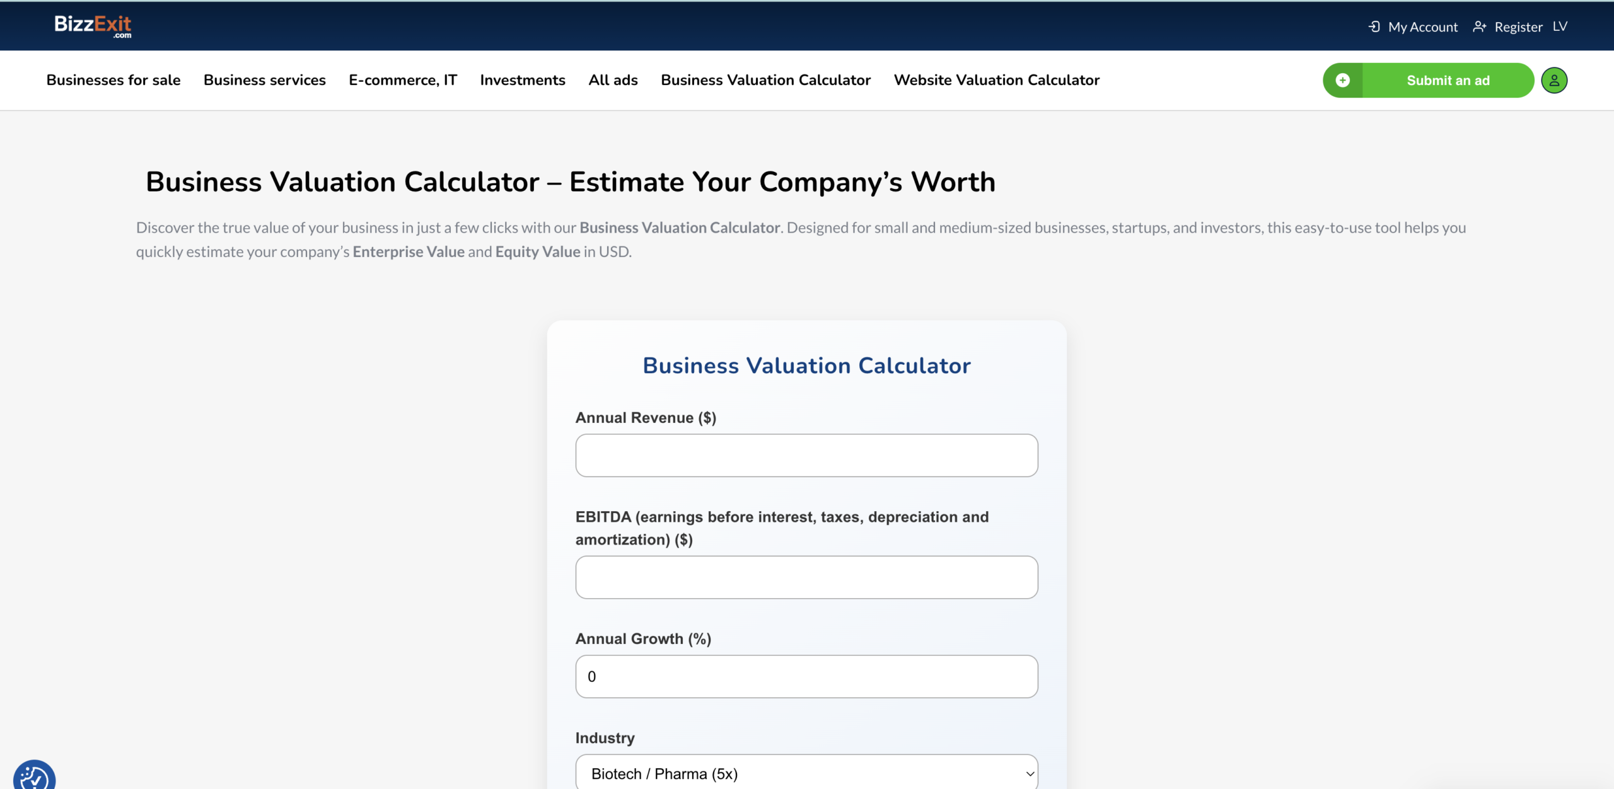The image size is (1614, 789).
Task: Click the Submit an ad button
Action: pyautogui.click(x=1448, y=80)
